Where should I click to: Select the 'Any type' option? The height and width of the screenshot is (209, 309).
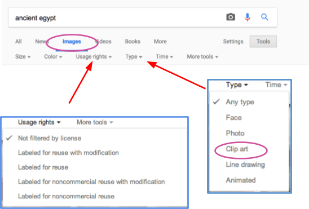[x=240, y=102]
